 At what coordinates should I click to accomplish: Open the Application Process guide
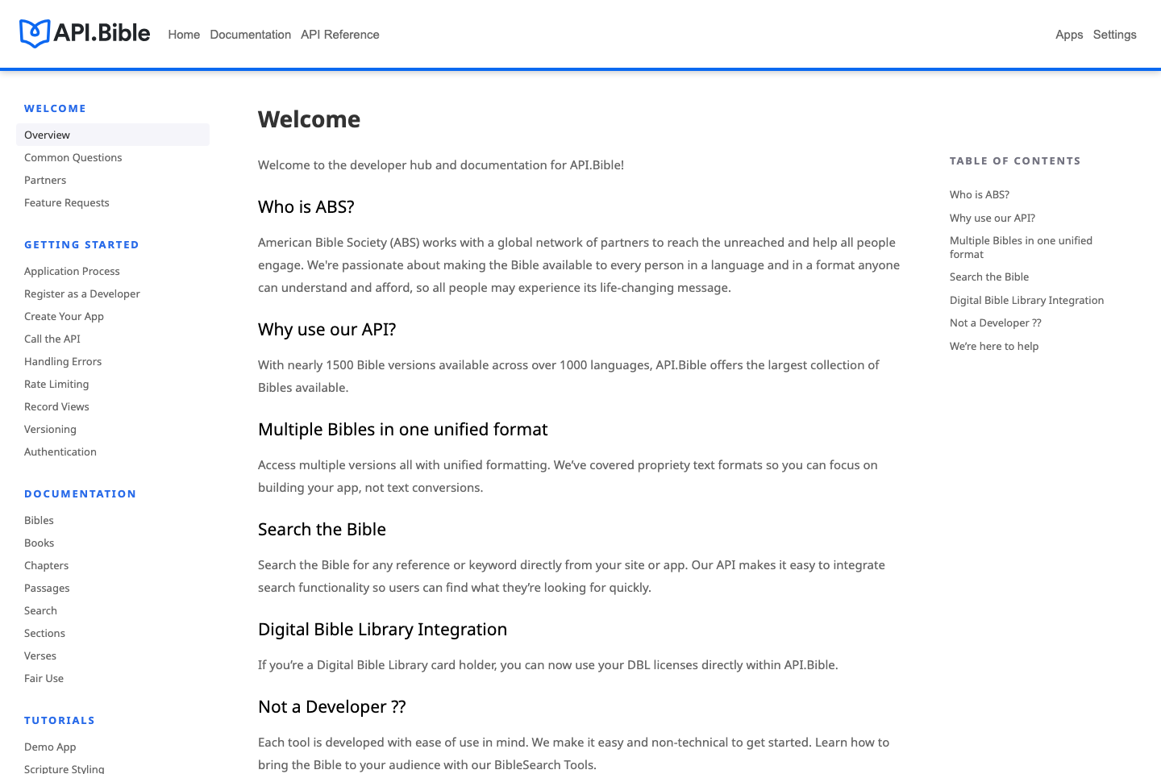point(72,271)
